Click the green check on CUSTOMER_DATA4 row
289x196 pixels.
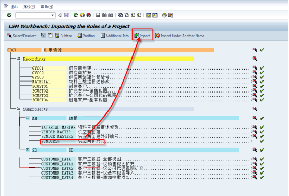pyautogui.click(x=262, y=178)
